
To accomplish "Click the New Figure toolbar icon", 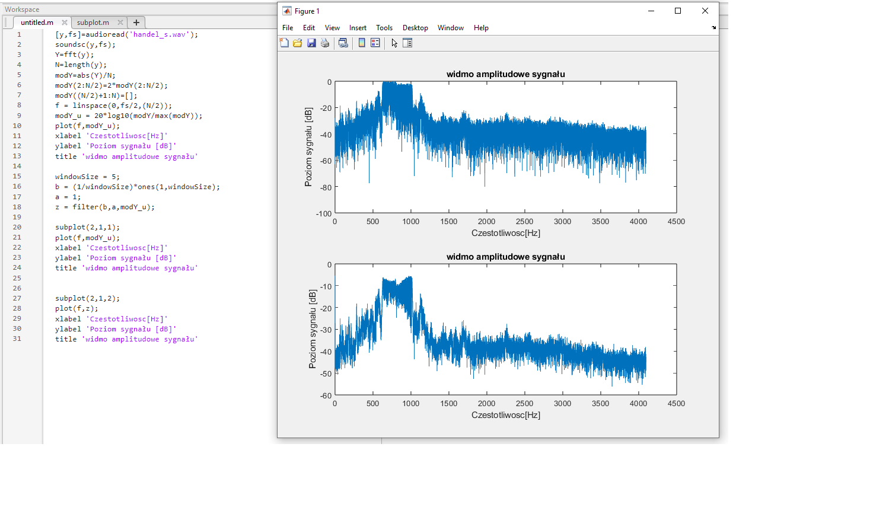I will pyautogui.click(x=284, y=43).
